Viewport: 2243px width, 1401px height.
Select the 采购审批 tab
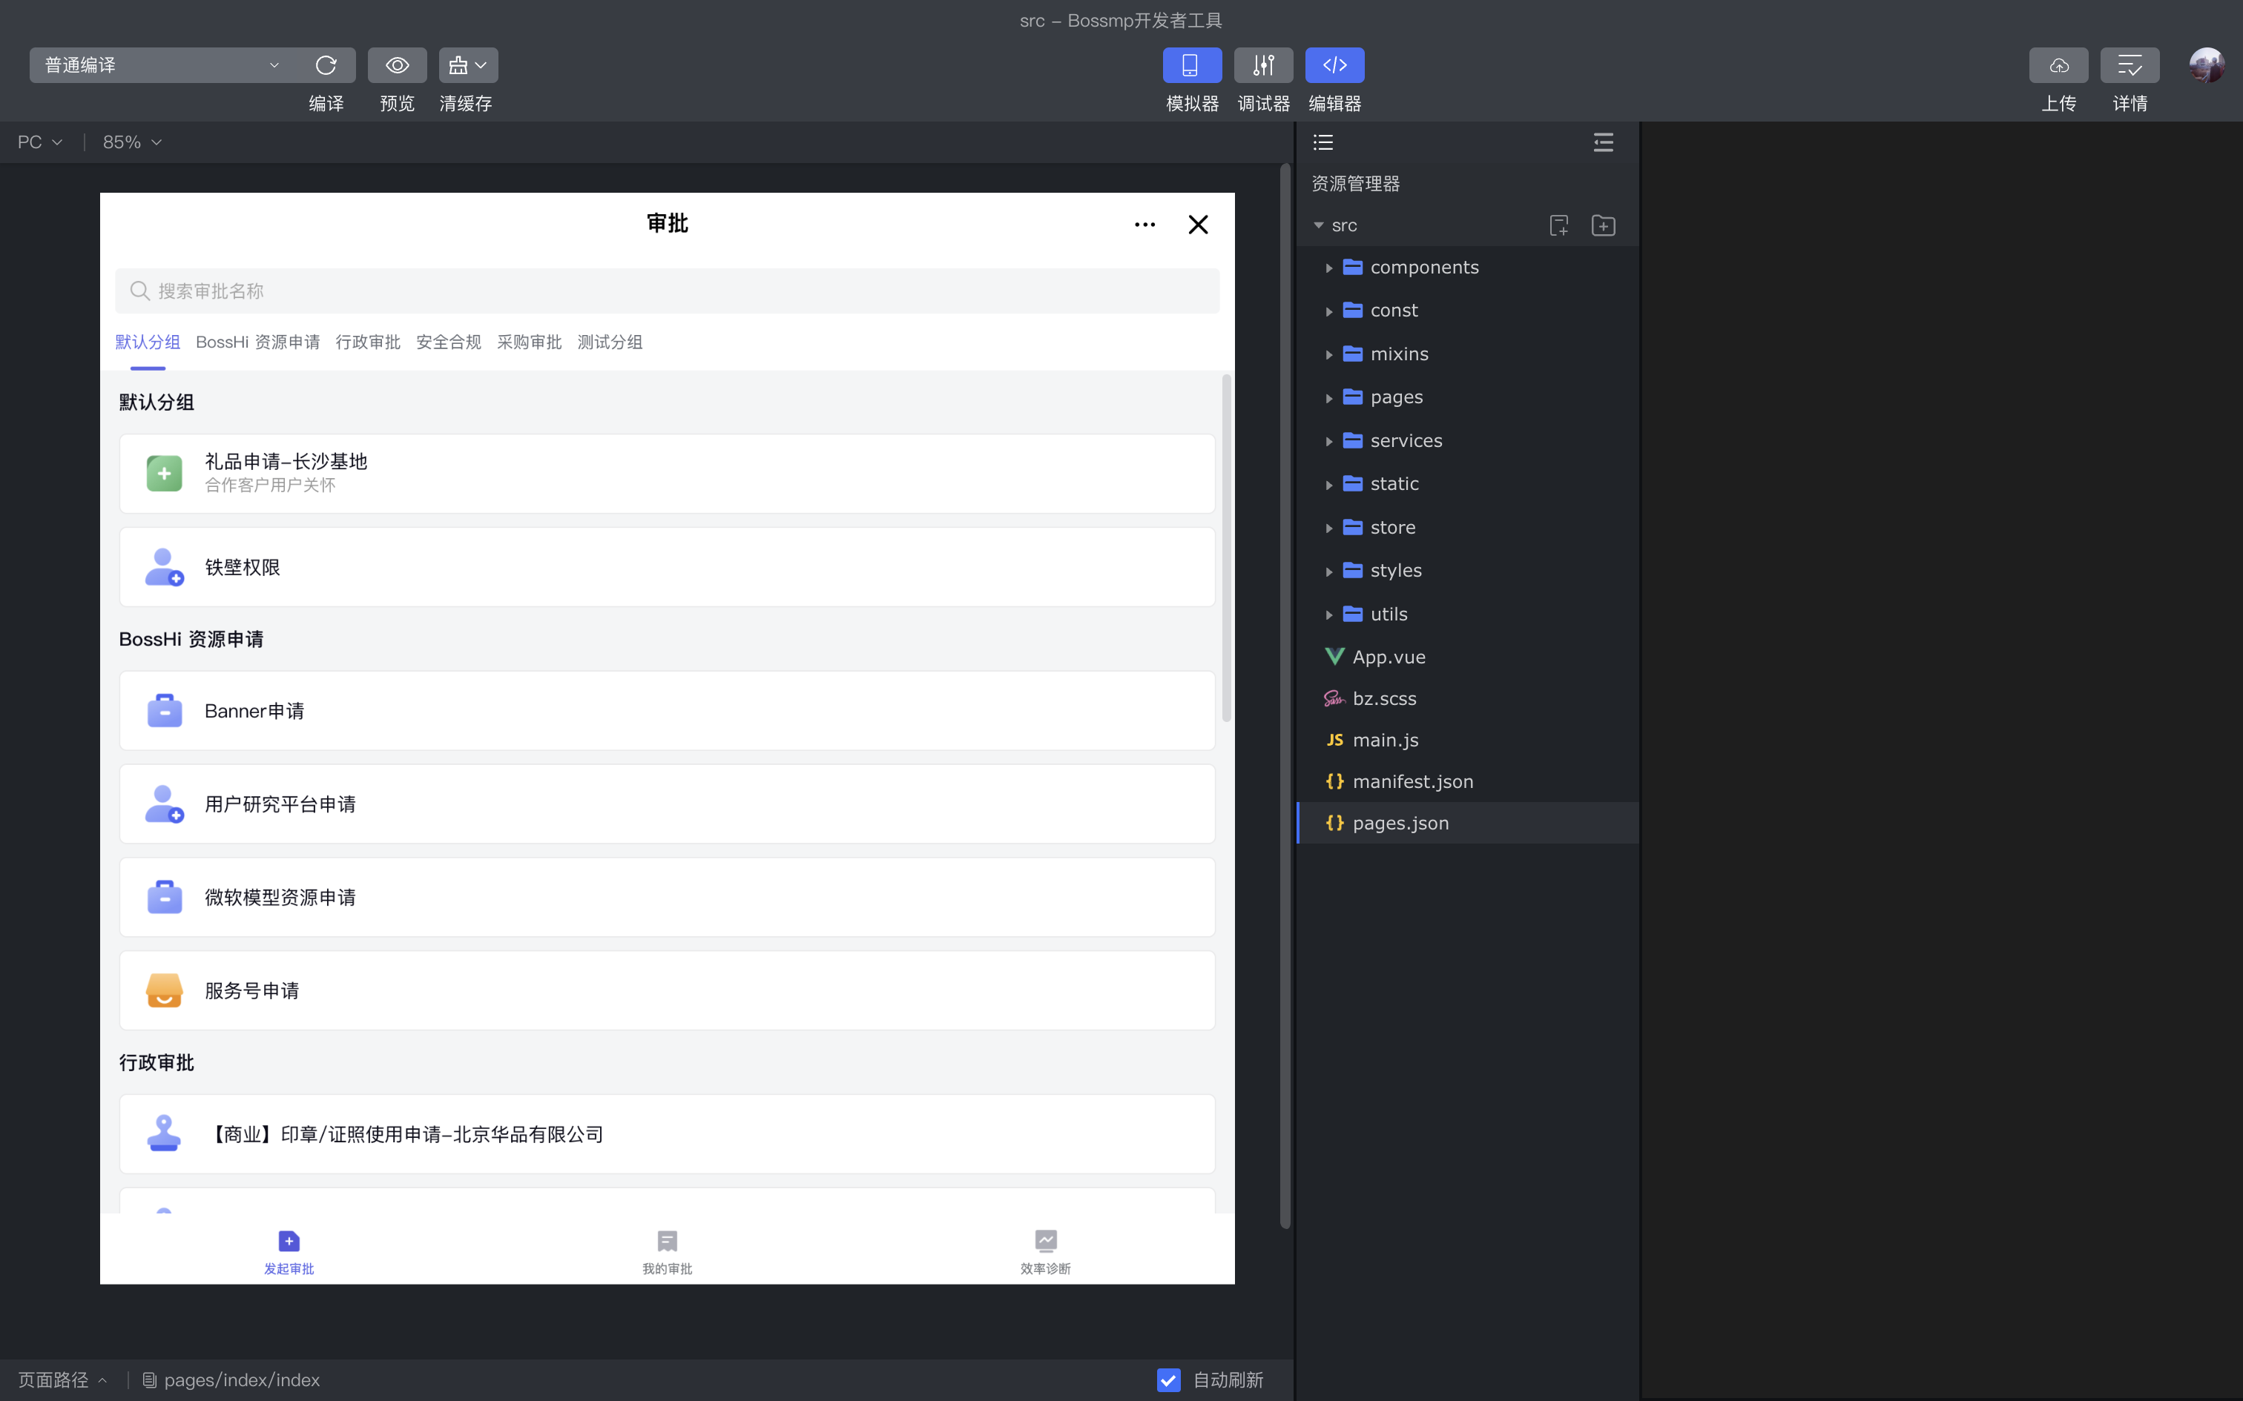click(530, 342)
